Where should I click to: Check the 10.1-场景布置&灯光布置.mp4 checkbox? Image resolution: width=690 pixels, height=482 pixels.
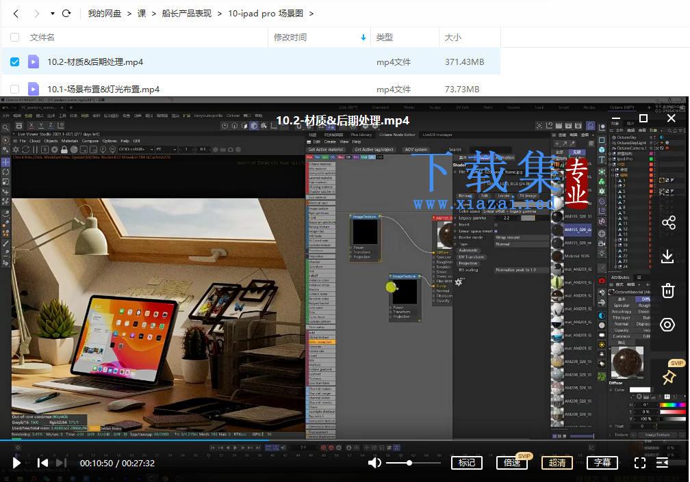click(x=14, y=89)
